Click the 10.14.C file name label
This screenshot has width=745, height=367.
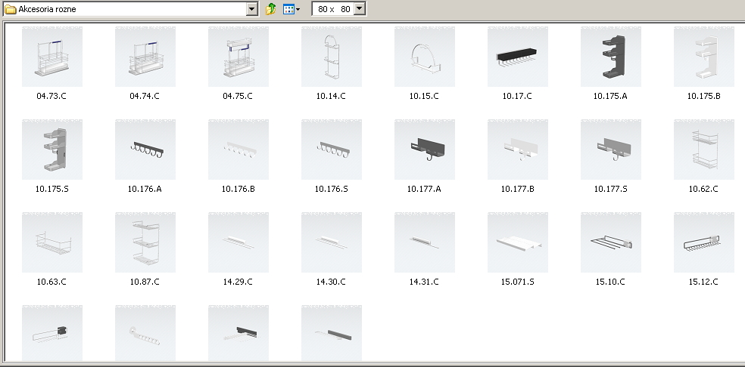pos(331,96)
